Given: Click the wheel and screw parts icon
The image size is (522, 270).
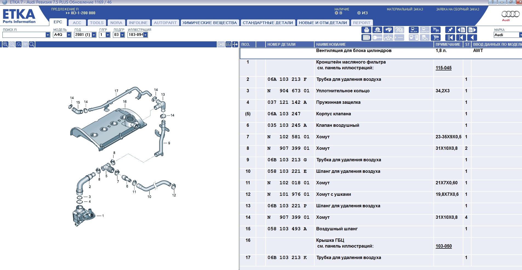Looking at the screenshot, I should [x=377, y=30].
